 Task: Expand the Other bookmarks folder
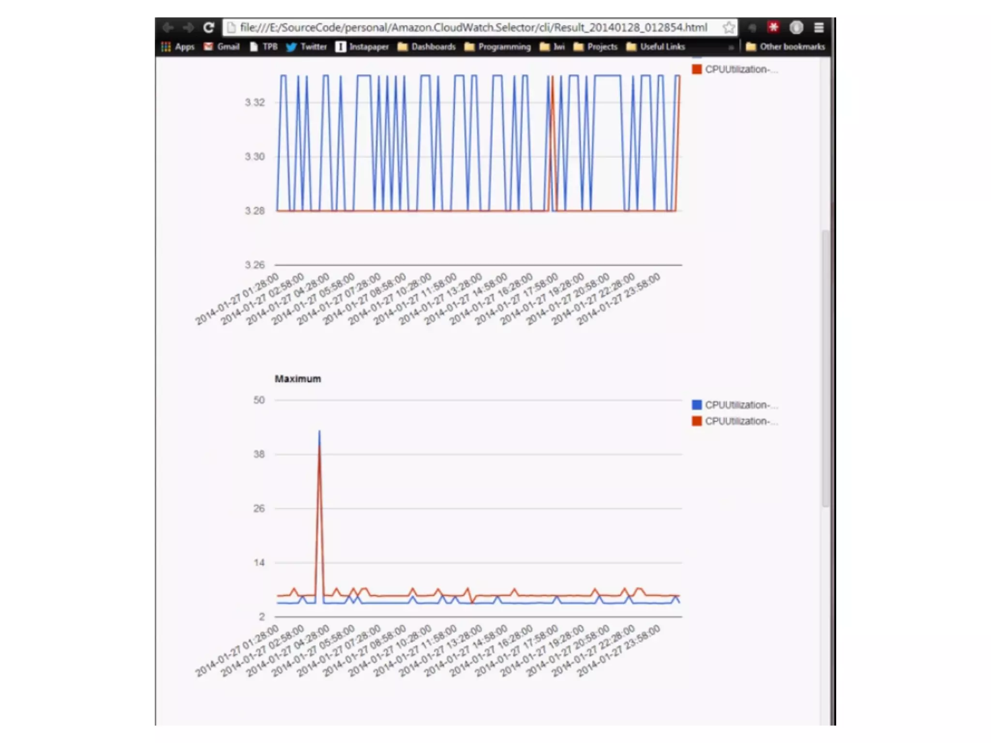785,47
